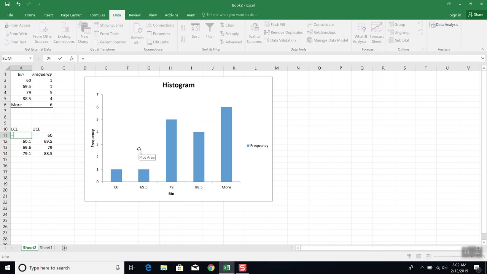This screenshot has width=487, height=274.
Task: Select the bar for bin 79
Action: pos(171,151)
